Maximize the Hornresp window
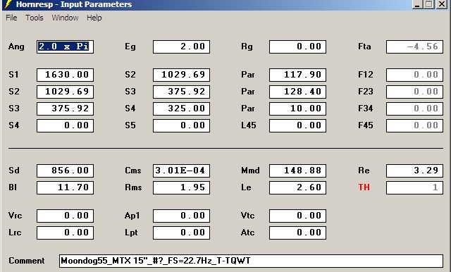The height and width of the screenshot is (272, 451). (429, 4)
